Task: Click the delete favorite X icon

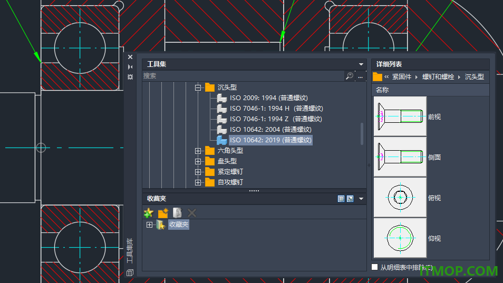Action: pyautogui.click(x=192, y=213)
